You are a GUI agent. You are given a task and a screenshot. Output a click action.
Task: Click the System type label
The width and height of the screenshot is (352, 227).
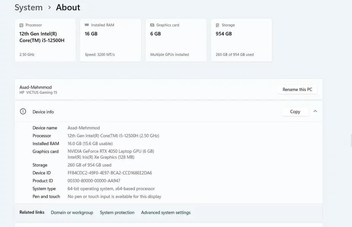pyautogui.click(x=44, y=189)
